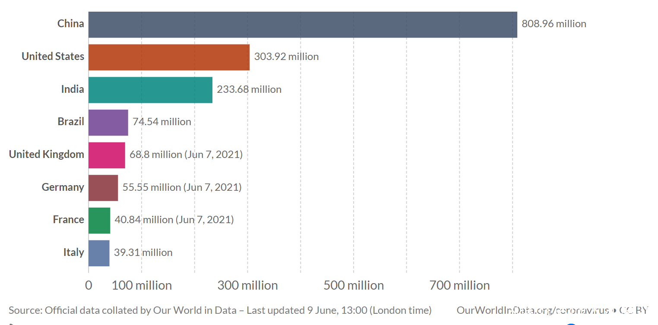Click the pink United Kingdom bar
Screen dimensions: 658x325
coord(107,155)
